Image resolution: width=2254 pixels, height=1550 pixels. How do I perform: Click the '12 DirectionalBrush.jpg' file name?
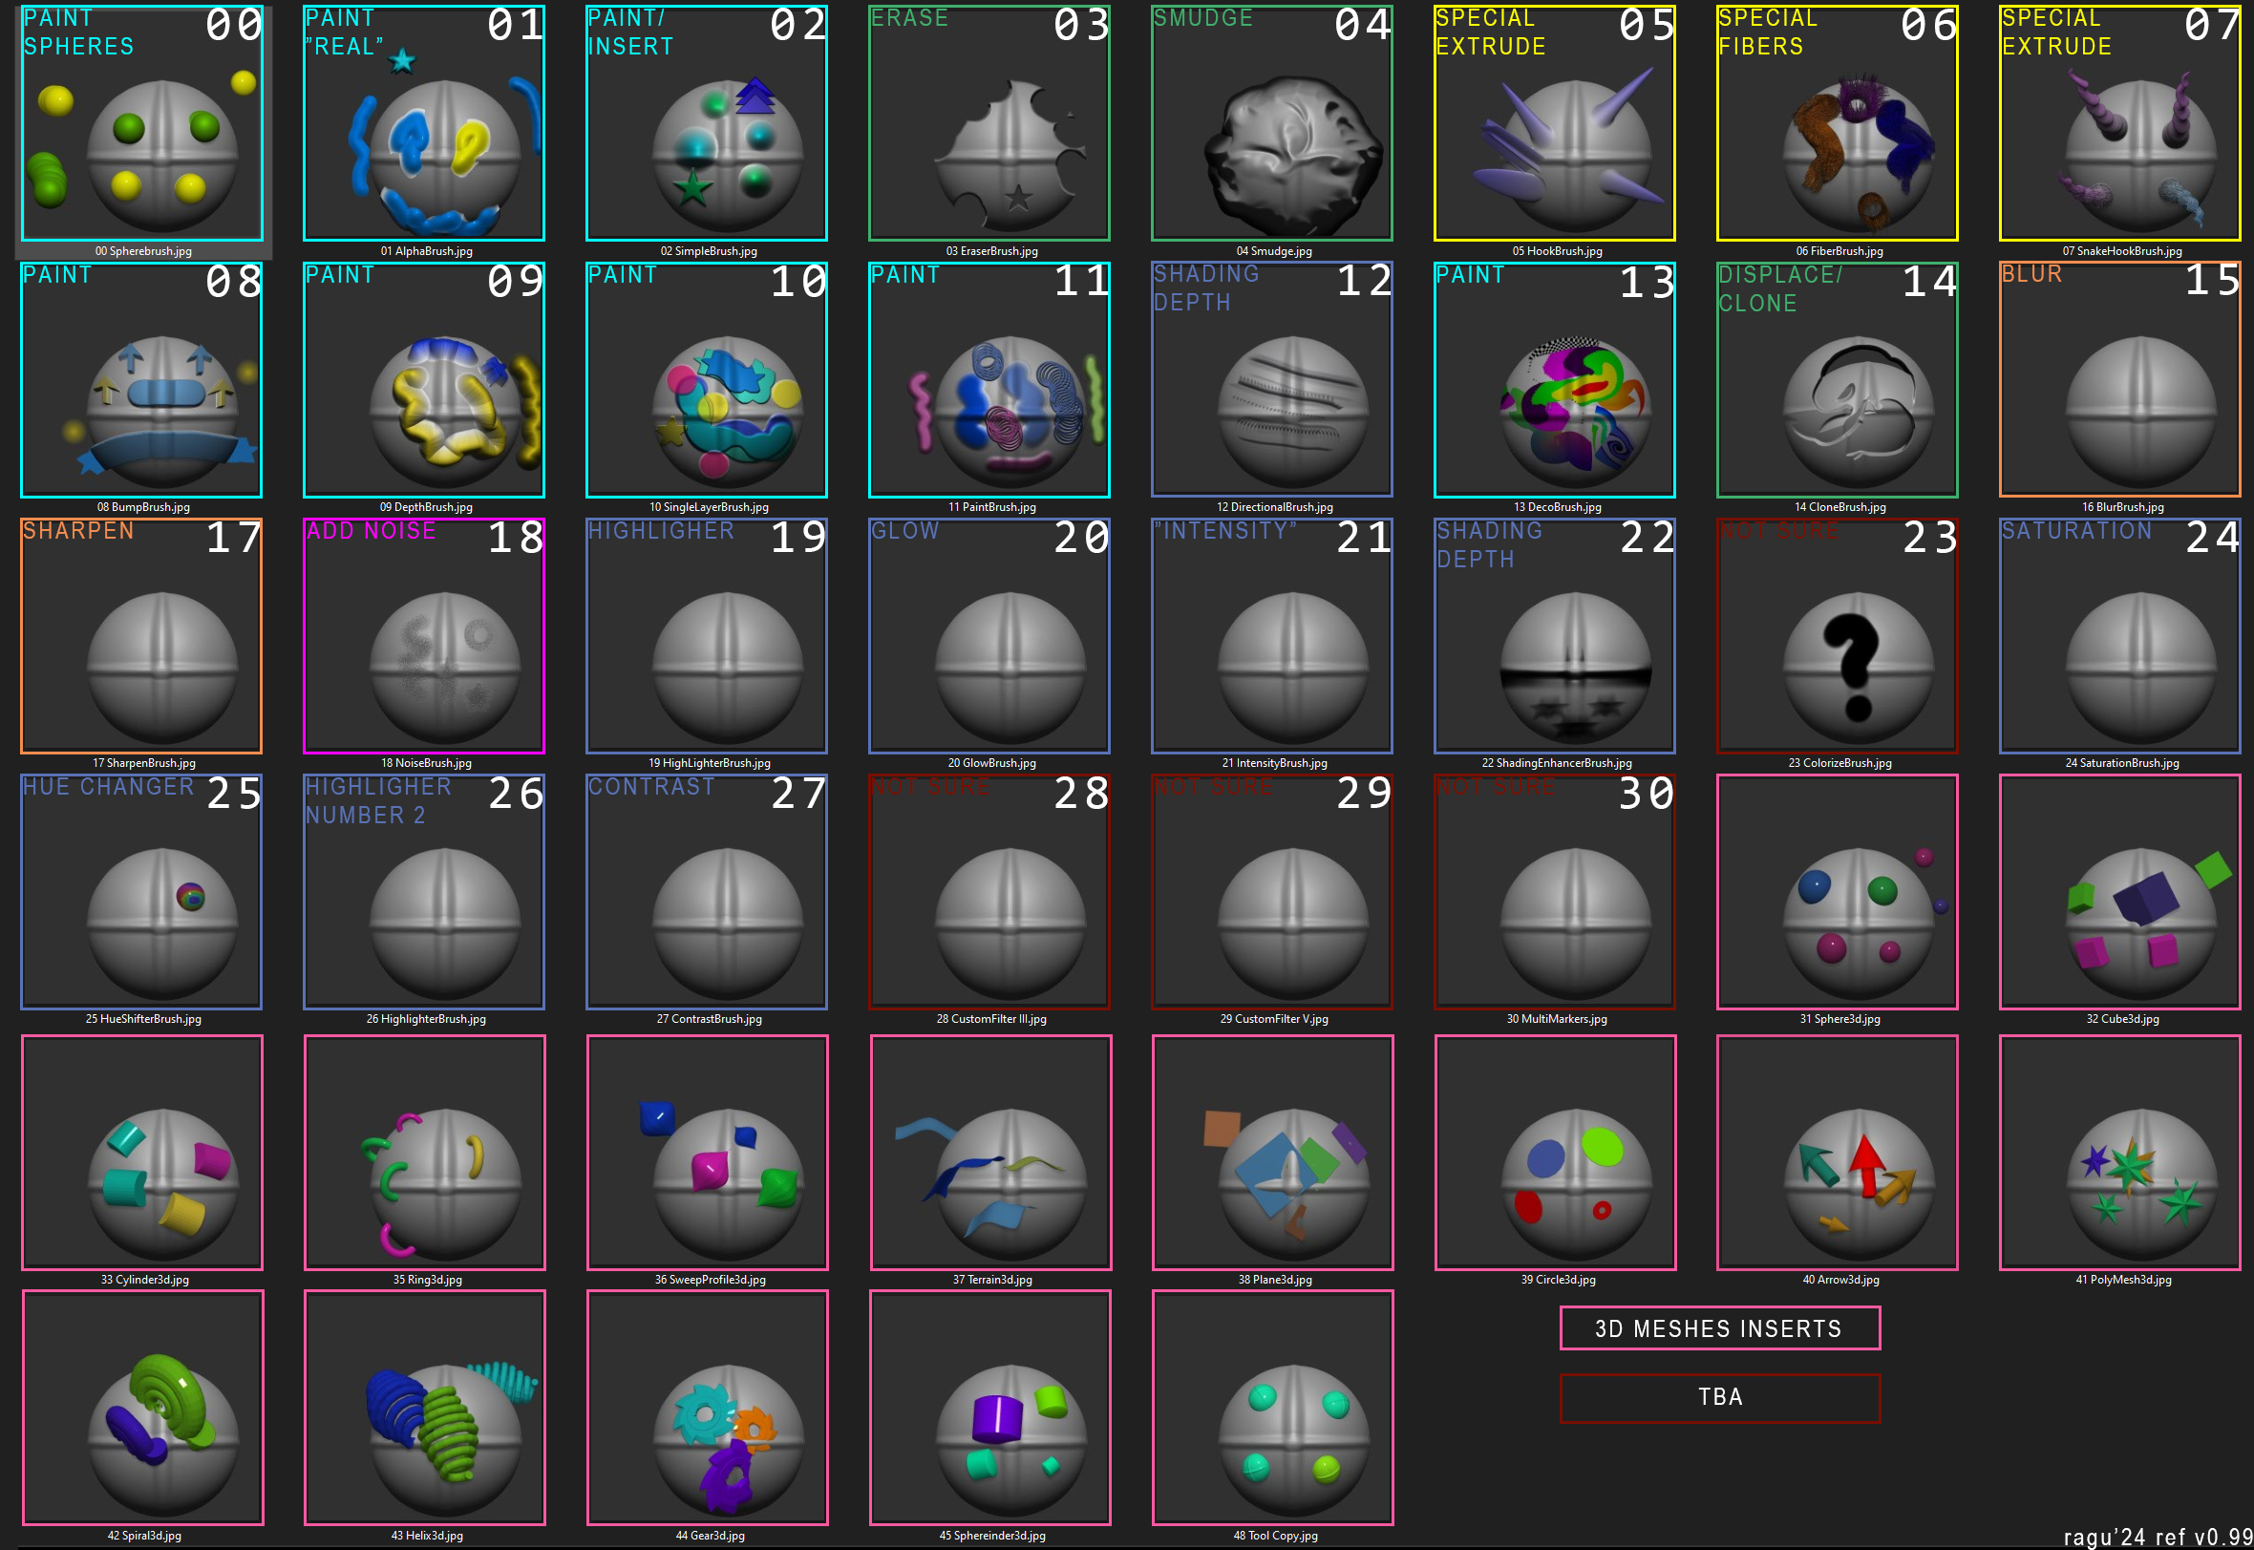point(1274,507)
